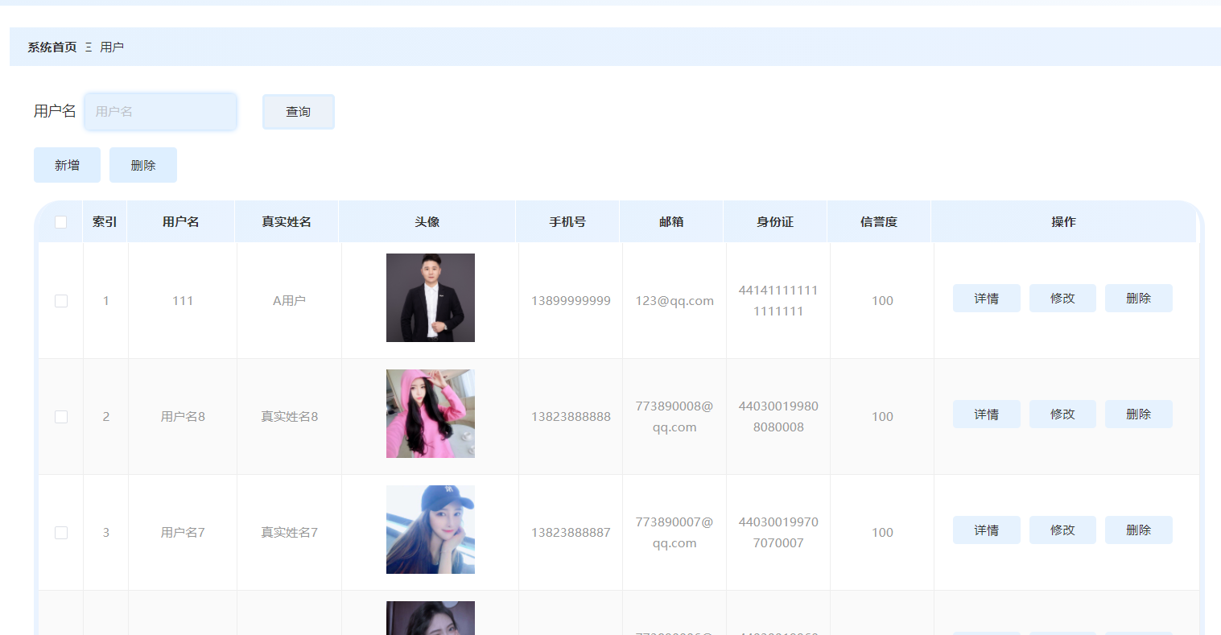
Task: Open 详情 for user 111
Action: [x=987, y=299]
